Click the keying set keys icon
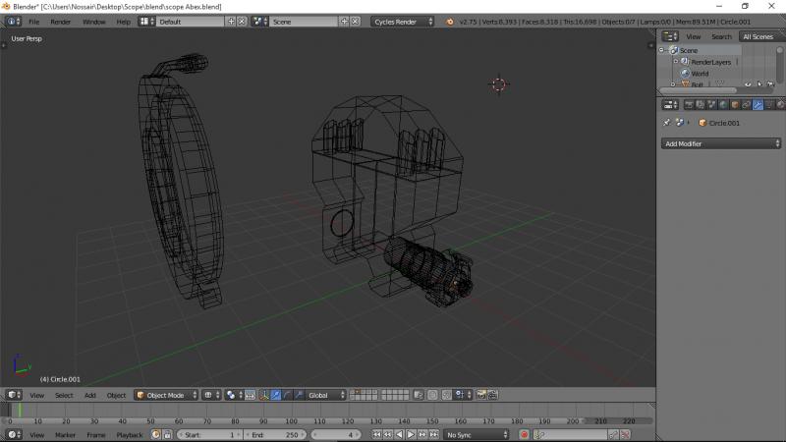 [x=539, y=434]
